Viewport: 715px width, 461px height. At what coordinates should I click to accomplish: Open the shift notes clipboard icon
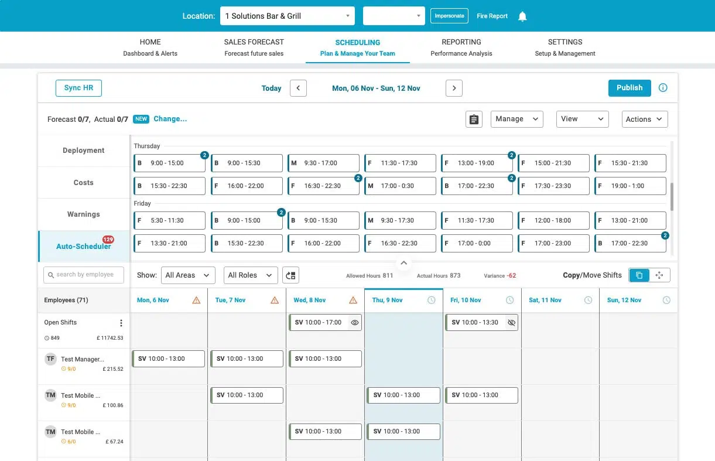coord(474,119)
